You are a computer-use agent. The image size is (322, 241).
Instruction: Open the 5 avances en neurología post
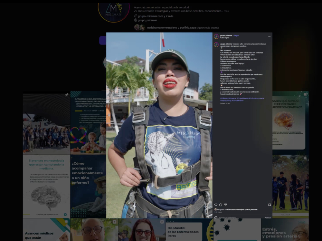[x=46, y=186]
